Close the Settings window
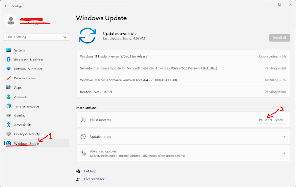Image resolution: width=296 pixels, height=187 pixels. point(290,4)
